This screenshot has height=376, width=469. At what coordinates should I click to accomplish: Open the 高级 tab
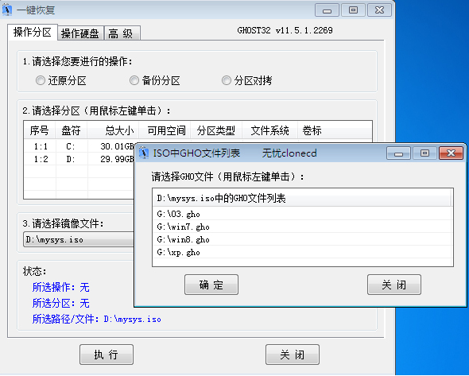point(122,33)
